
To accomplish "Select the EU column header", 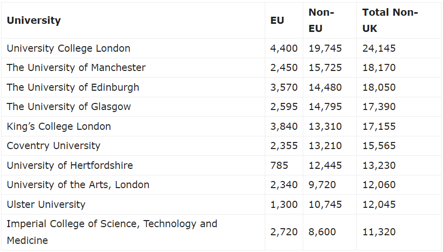I will 277,20.
